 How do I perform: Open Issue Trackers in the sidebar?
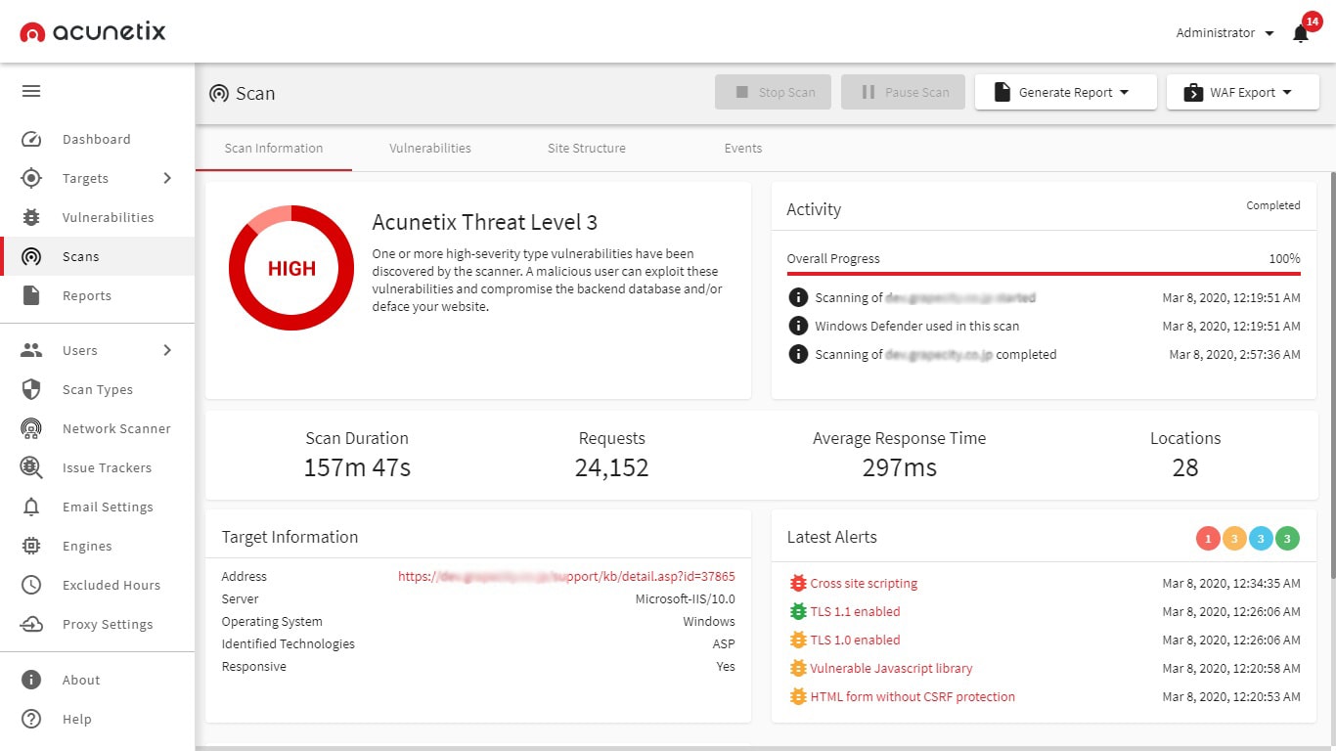tap(97, 467)
